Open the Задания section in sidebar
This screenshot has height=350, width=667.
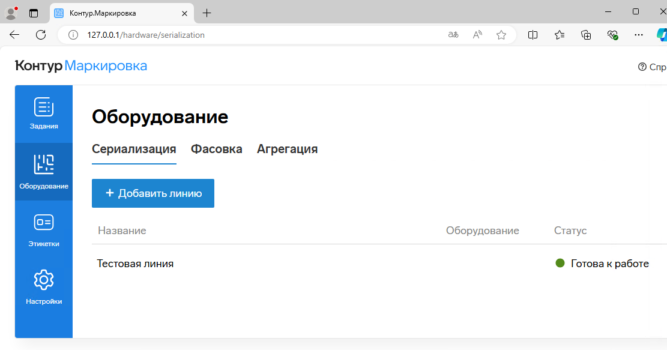tap(44, 113)
